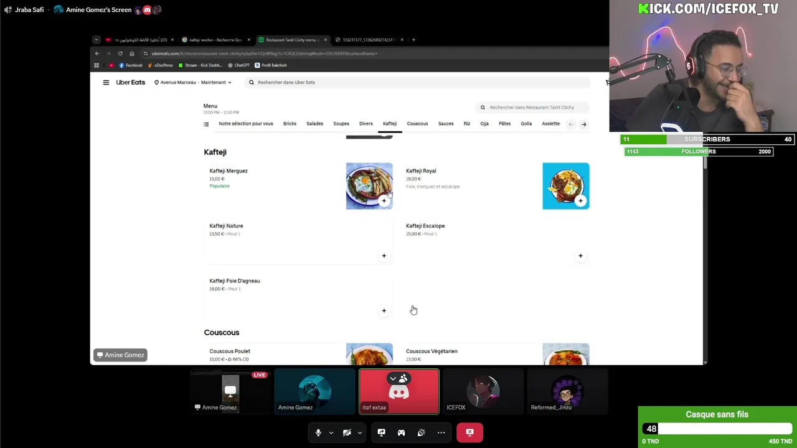
Task: Reload the page in the shared browser
Action: 120,54
